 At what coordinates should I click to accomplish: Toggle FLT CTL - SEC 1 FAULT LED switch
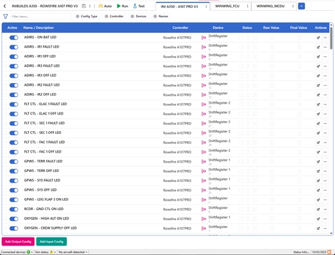pyautogui.click(x=13, y=124)
